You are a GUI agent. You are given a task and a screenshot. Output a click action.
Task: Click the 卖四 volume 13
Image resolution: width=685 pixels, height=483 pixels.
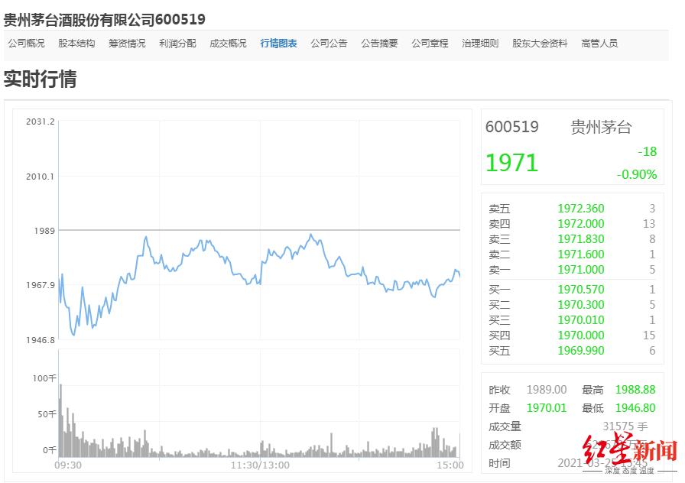coord(649,224)
